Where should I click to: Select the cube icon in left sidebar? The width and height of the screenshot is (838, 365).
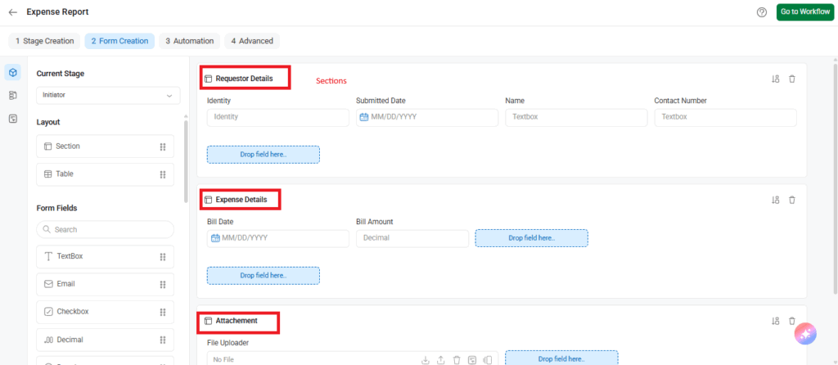13,73
